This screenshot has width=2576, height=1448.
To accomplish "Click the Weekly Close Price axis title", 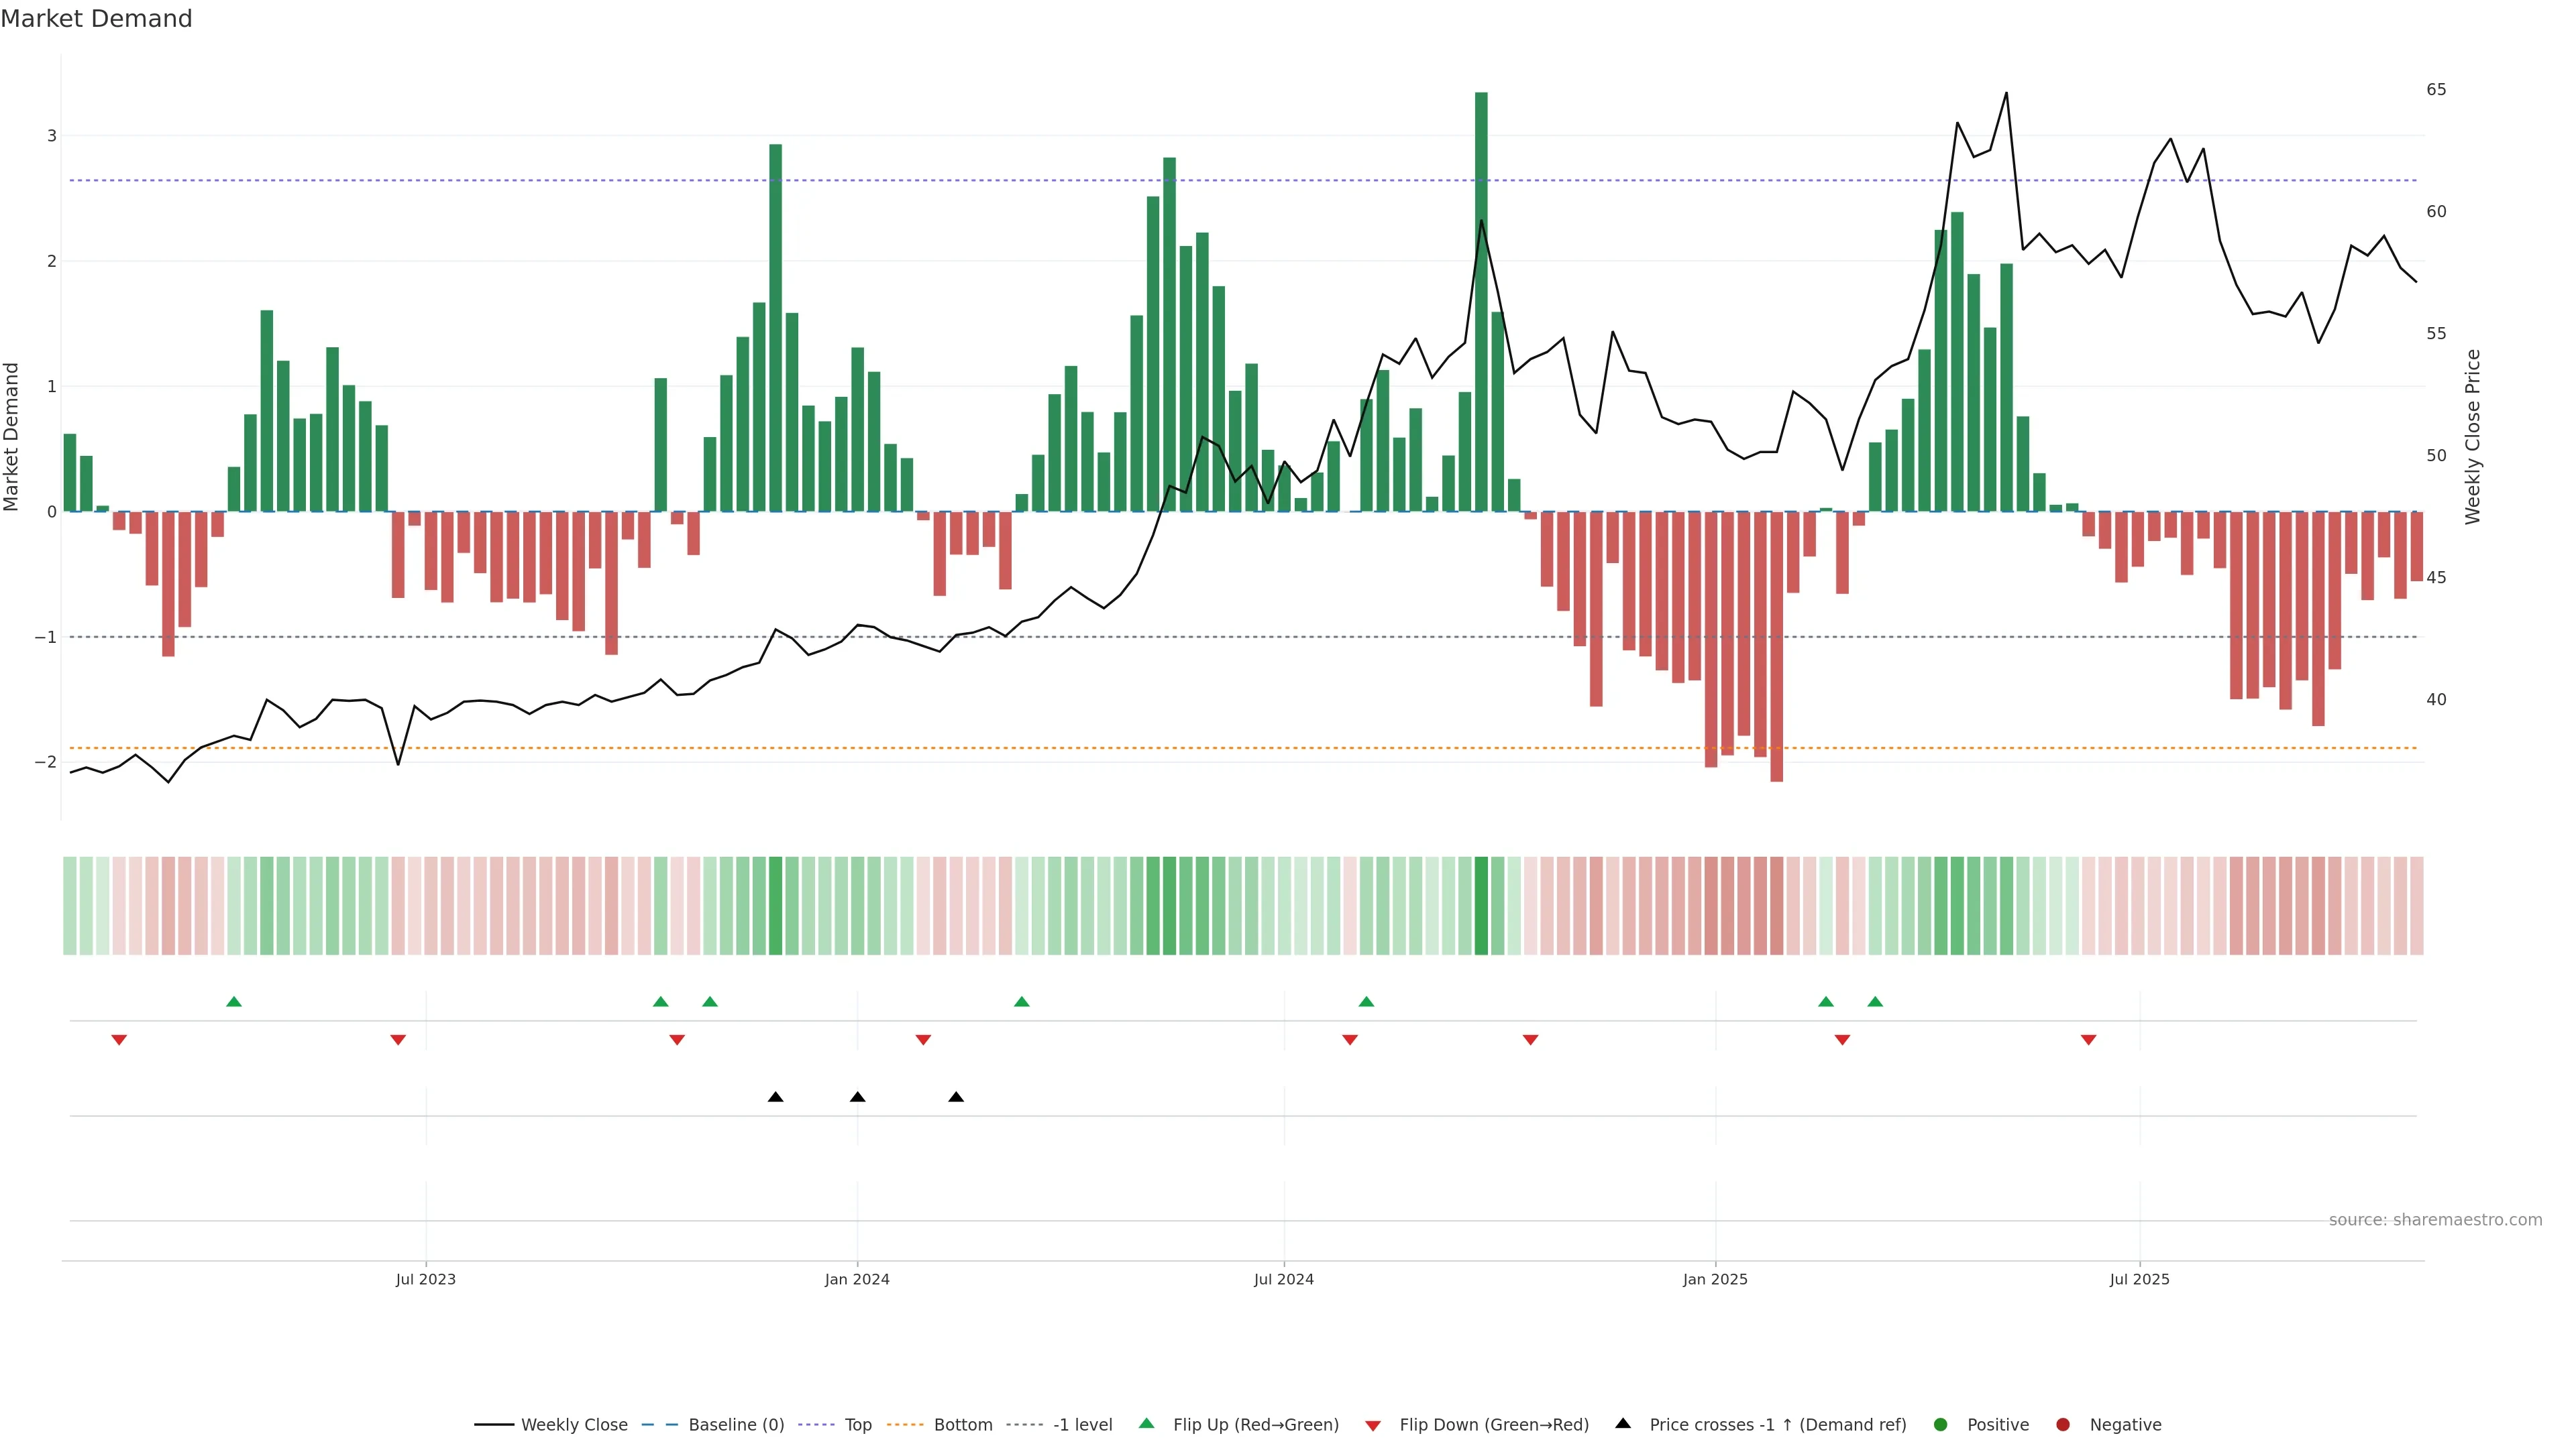I will [2473, 436].
